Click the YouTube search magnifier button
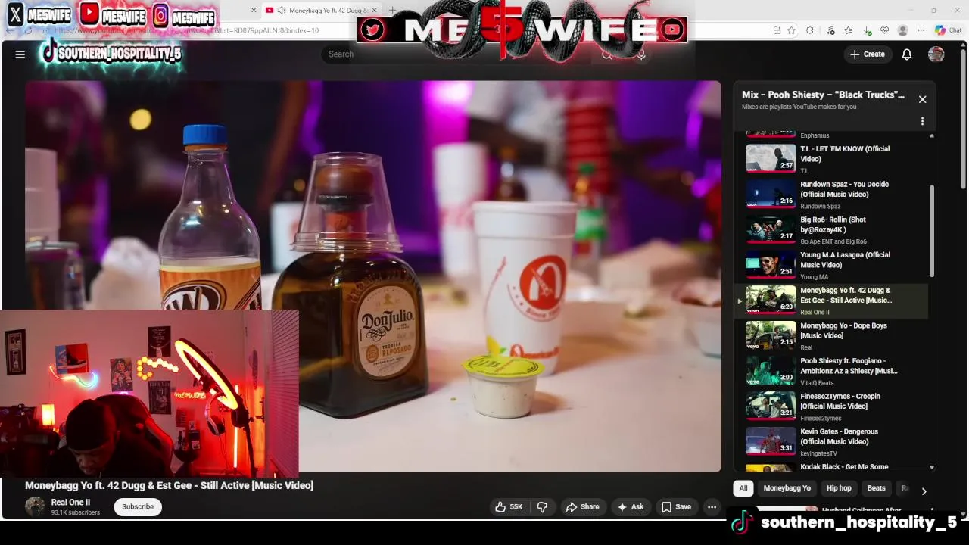The width and height of the screenshot is (969, 545). click(x=607, y=54)
